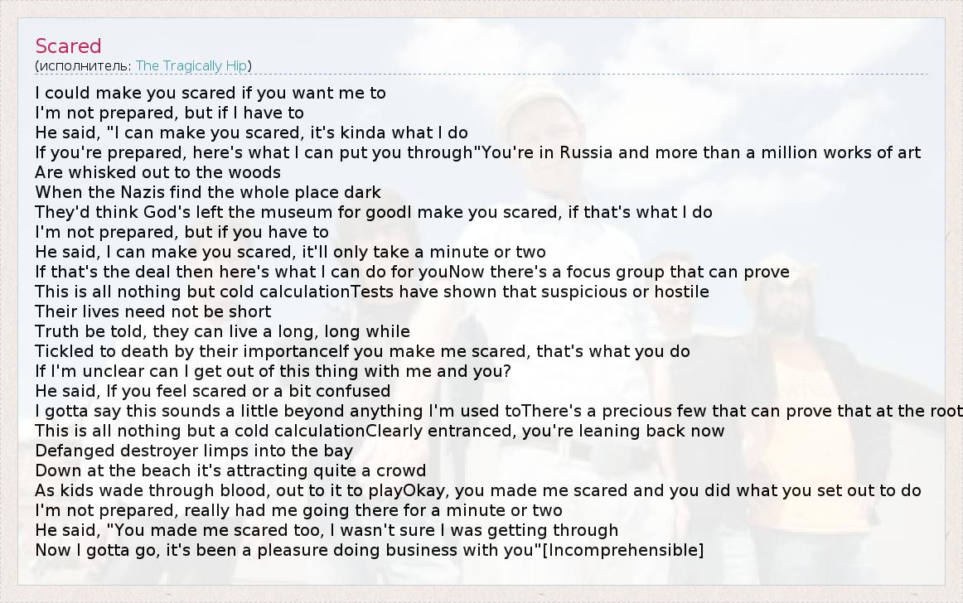The image size is (963, 603).
Task: Click the line "I'm not prepared, but if you have to"
Action: pos(181,232)
